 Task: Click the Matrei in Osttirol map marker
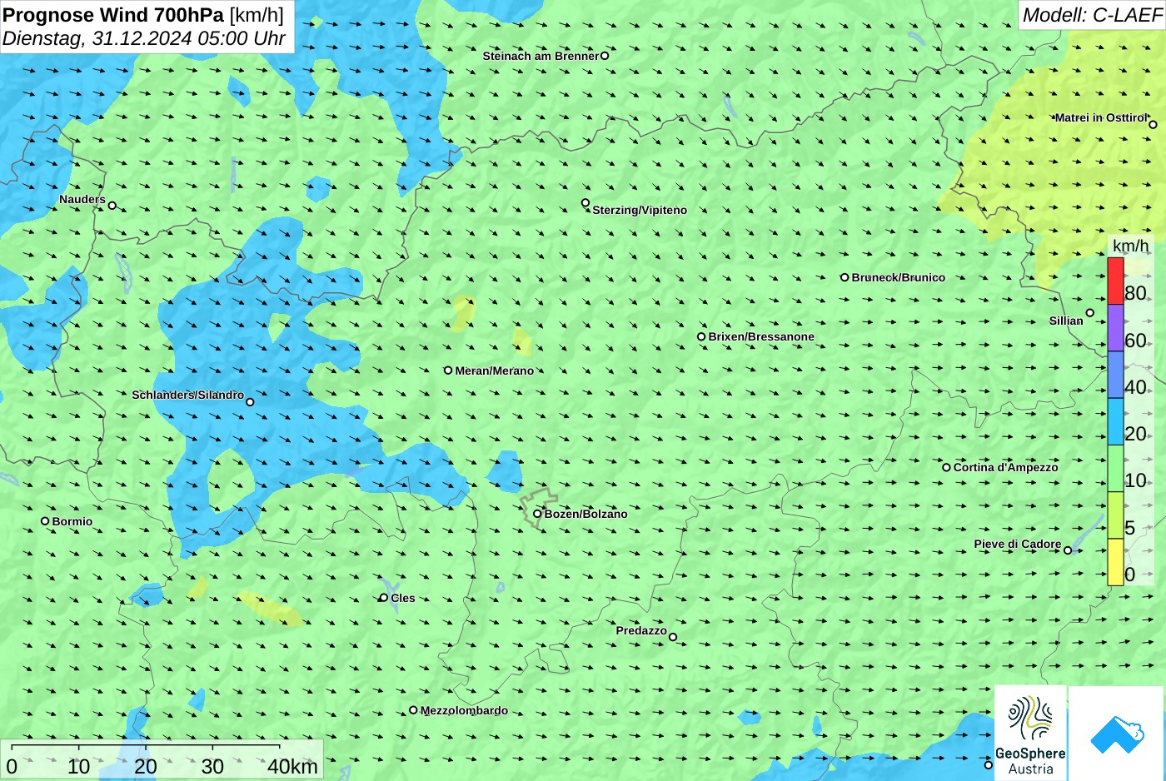click(1153, 125)
